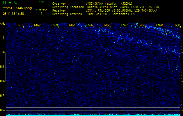Select the yellow meteor label
This screenshot has height=116, width=183.
click(x=42, y=9)
